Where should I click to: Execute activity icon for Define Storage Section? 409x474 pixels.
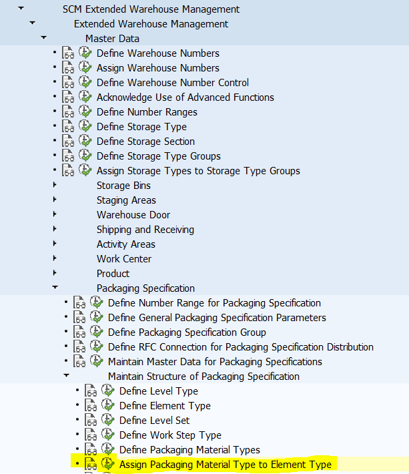tap(85, 141)
